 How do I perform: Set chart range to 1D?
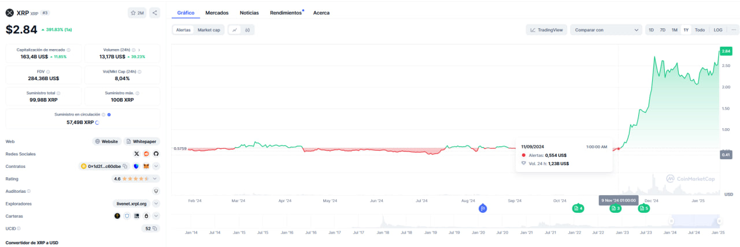[651, 30]
